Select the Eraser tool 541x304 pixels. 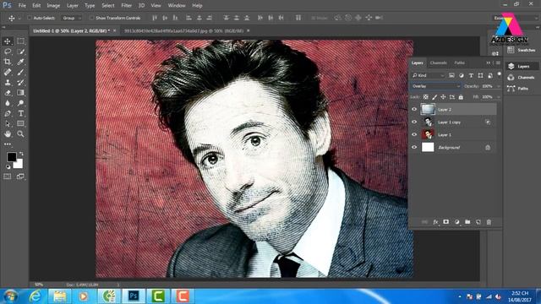click(x=8, y=93)
